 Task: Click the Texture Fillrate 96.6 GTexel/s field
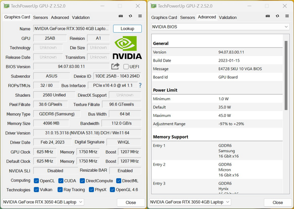122,104
